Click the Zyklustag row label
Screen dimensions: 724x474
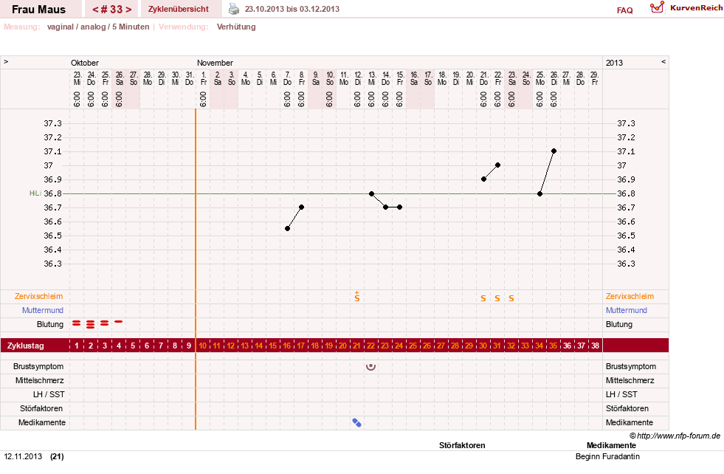click(x=25, y=346)
